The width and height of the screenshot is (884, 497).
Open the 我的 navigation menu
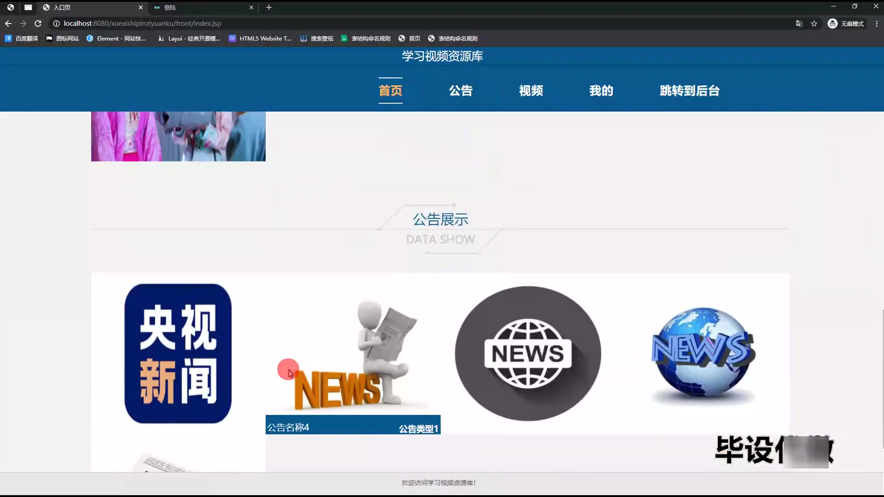(601, 91)
